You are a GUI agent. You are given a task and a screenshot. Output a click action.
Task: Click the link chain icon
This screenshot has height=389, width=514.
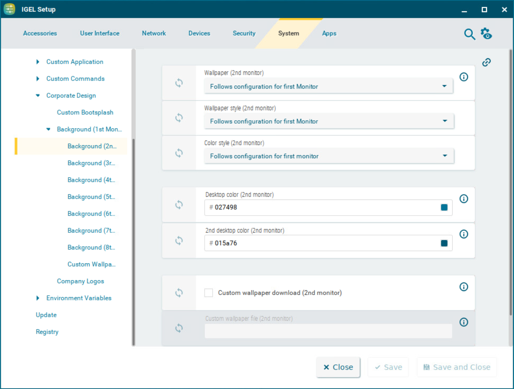coord(487,62)
